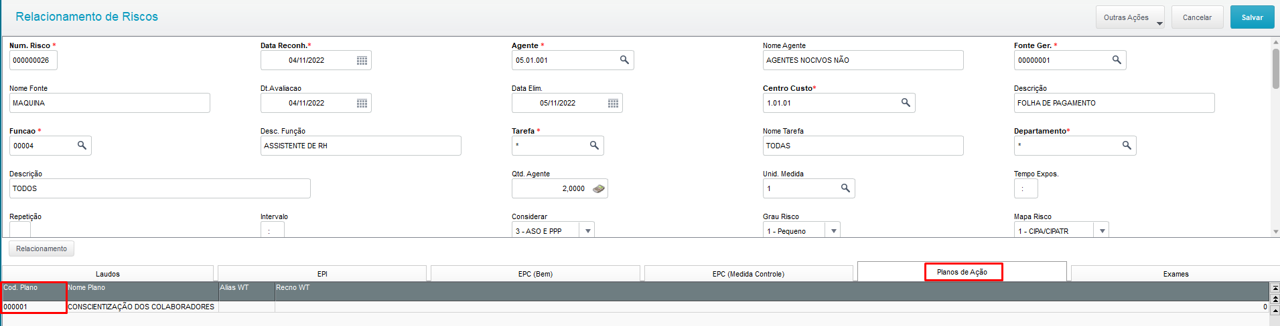
Task: Search Departamento lookup magnifier icon
Action: point(1127,146)
